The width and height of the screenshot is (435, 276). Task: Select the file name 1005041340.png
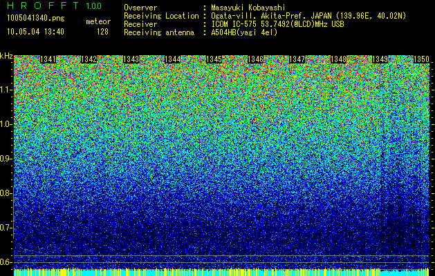[x=36, y=18]
